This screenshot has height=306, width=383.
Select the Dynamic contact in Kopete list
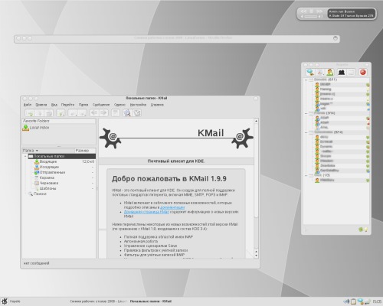pos(342,147)
